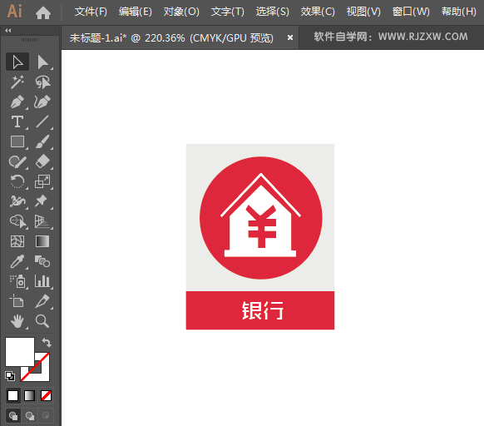Open the 效果(C) menu
Viewport: 484px width, 426px height.
pos(318,12)
